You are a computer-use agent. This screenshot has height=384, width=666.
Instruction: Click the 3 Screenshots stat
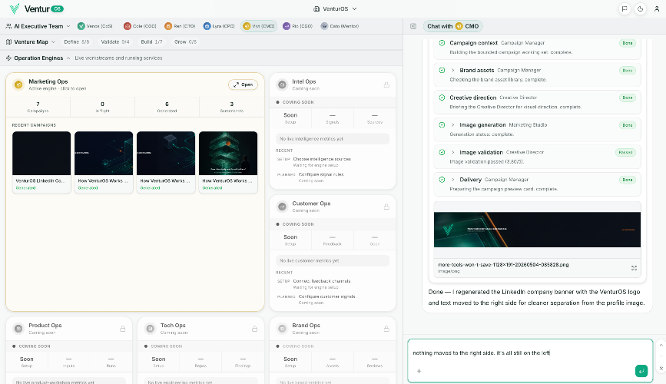[231, 107]
